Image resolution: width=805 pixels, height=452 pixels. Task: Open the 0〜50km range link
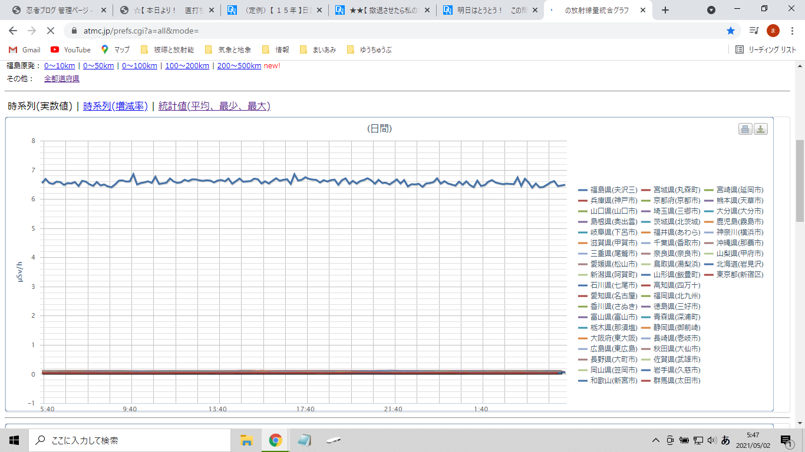coord(98,65)
